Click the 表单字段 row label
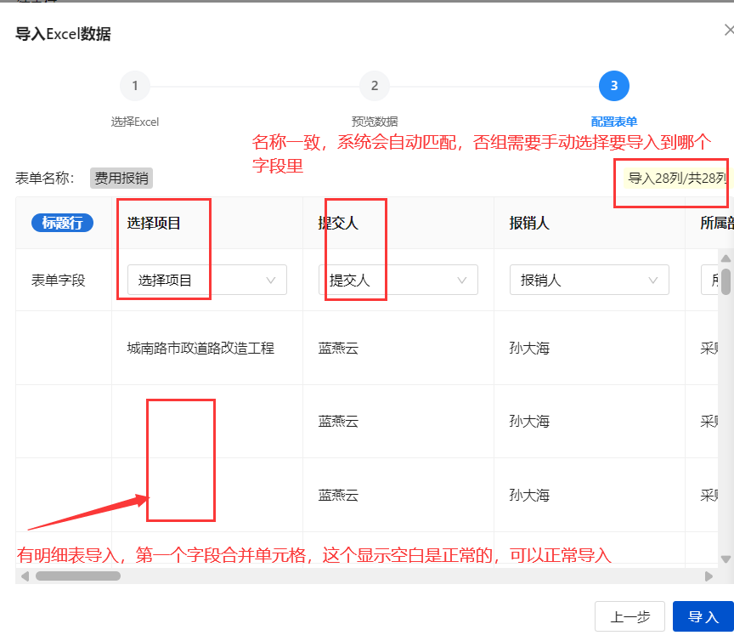The height and width of the screenshot is (641, 734). 59,281
